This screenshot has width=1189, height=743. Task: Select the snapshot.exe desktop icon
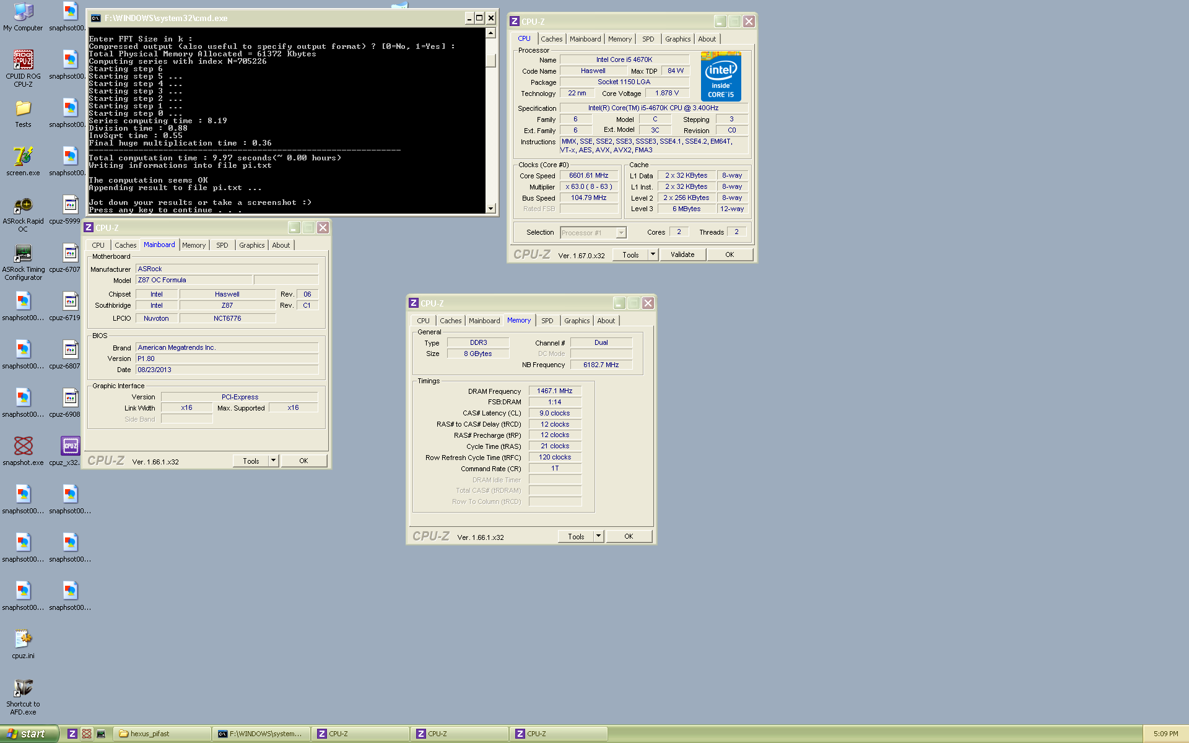(23, 451)
